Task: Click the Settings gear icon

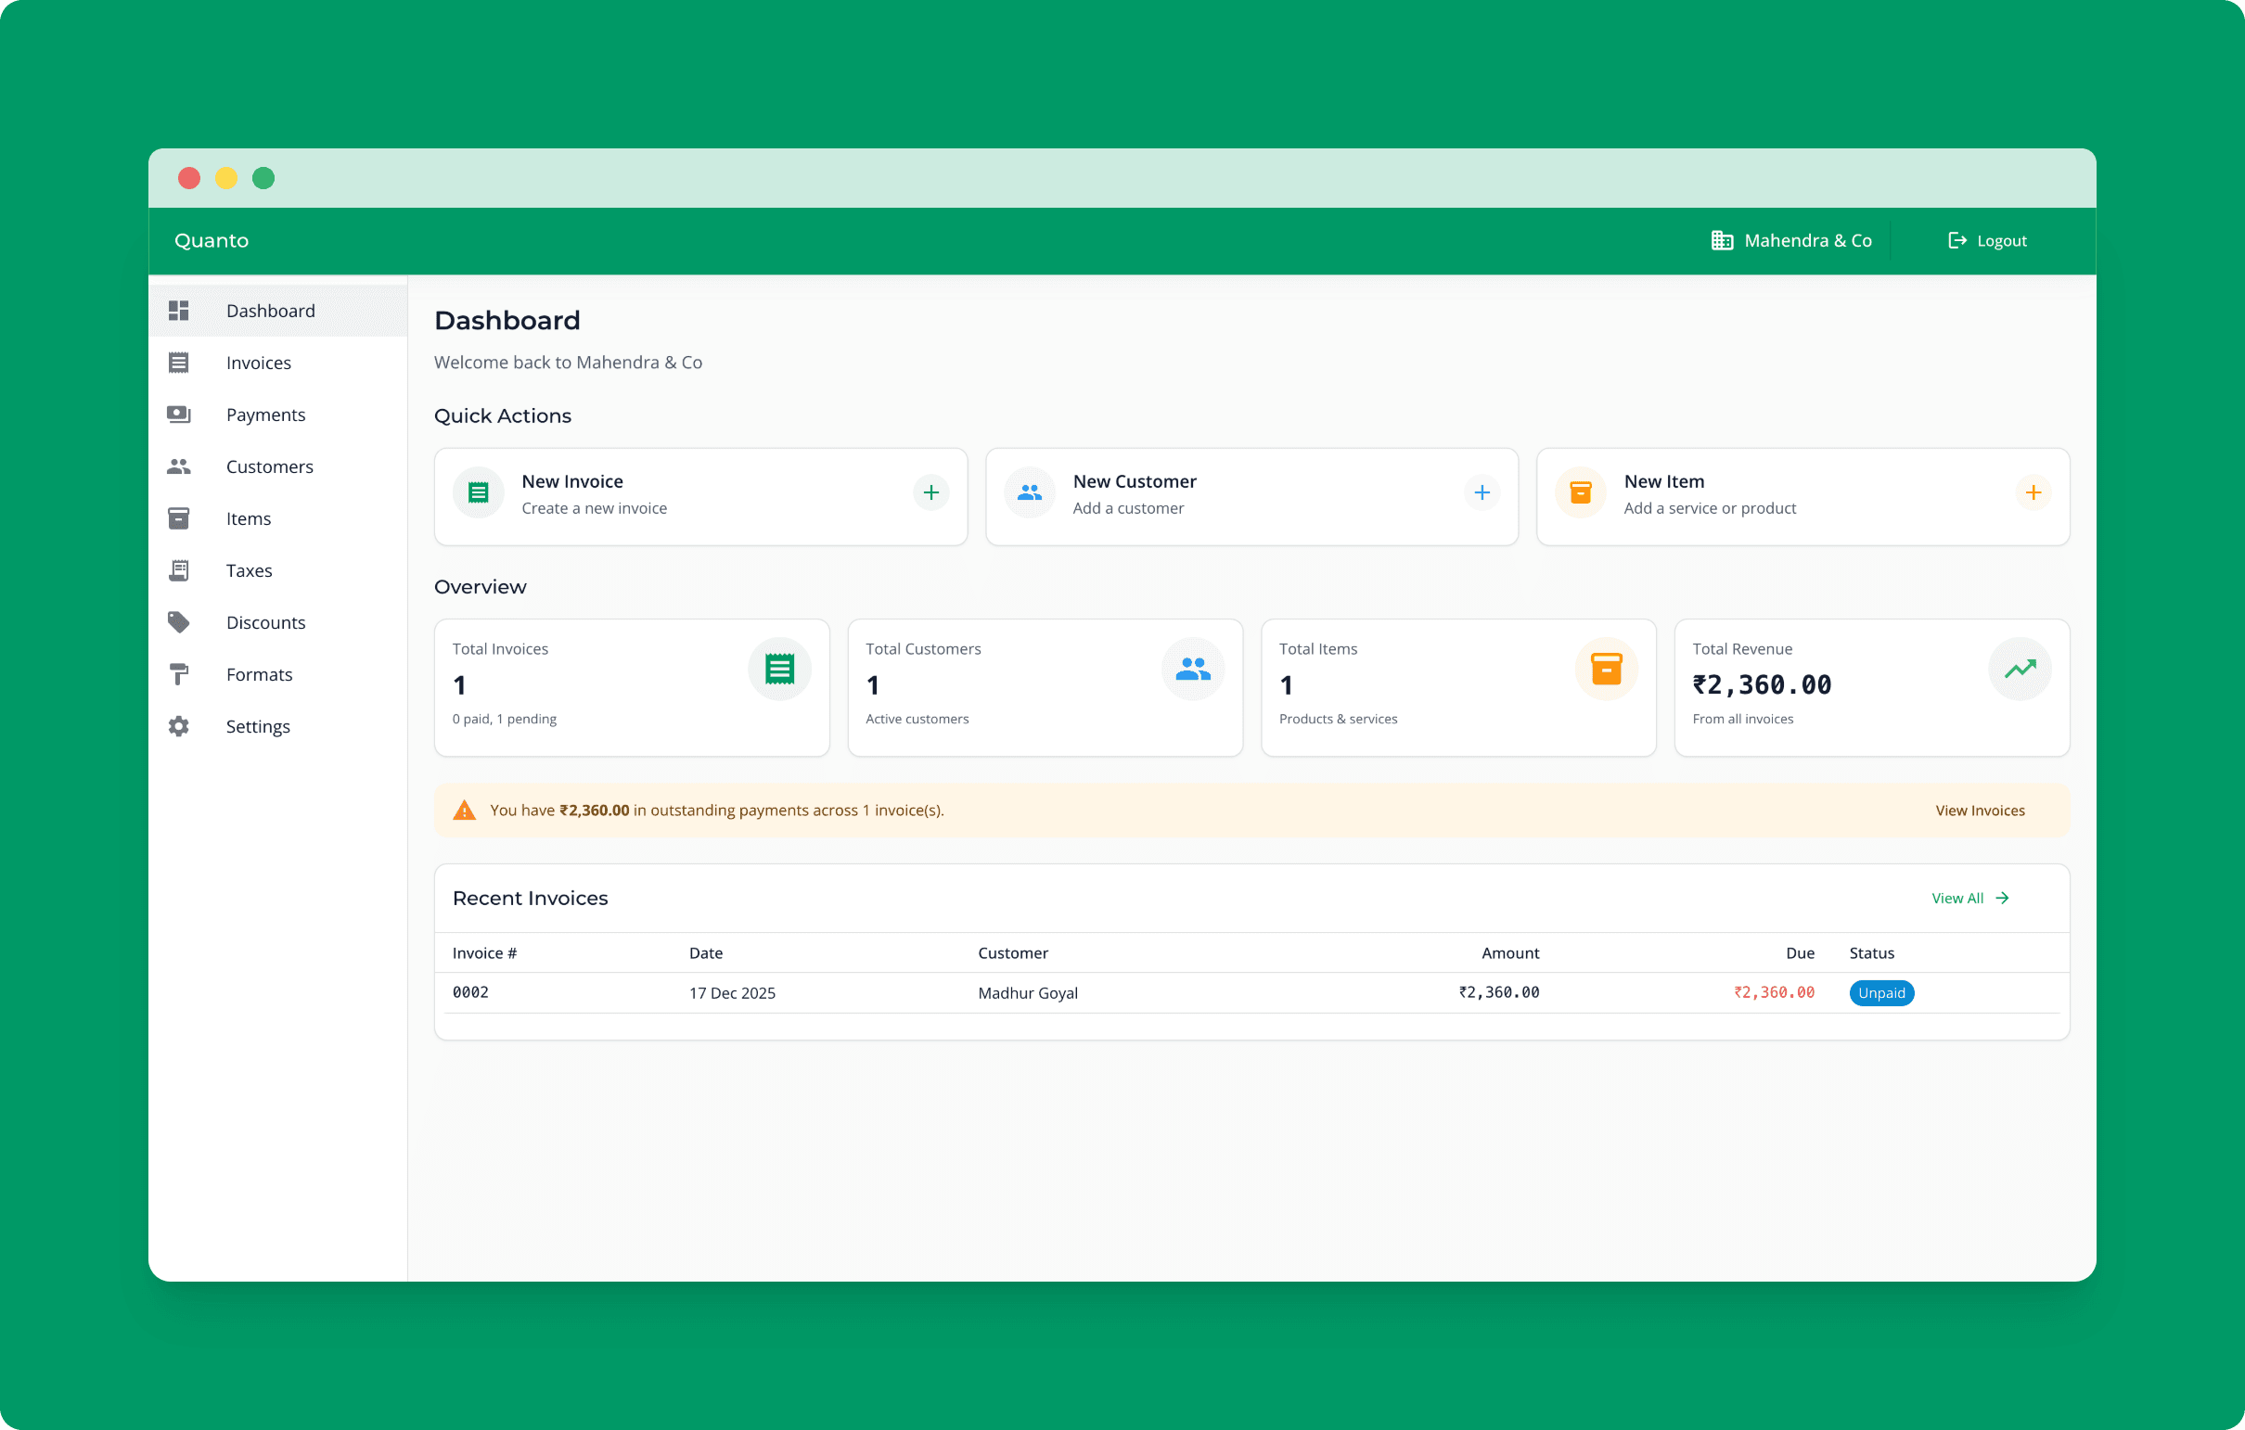Action: [178, 726]
